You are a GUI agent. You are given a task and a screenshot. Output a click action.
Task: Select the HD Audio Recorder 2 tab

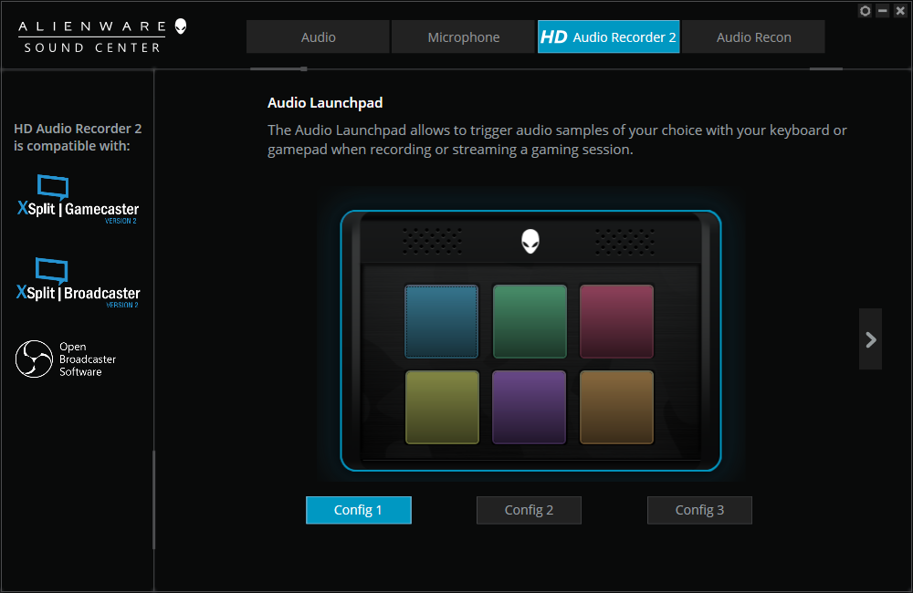tap(608, 37)
